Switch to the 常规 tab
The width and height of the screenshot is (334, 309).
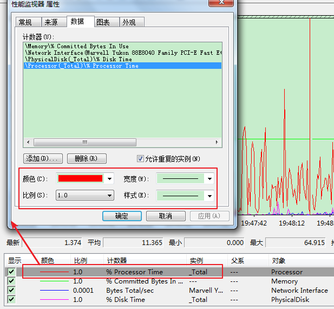click(28, 22)
